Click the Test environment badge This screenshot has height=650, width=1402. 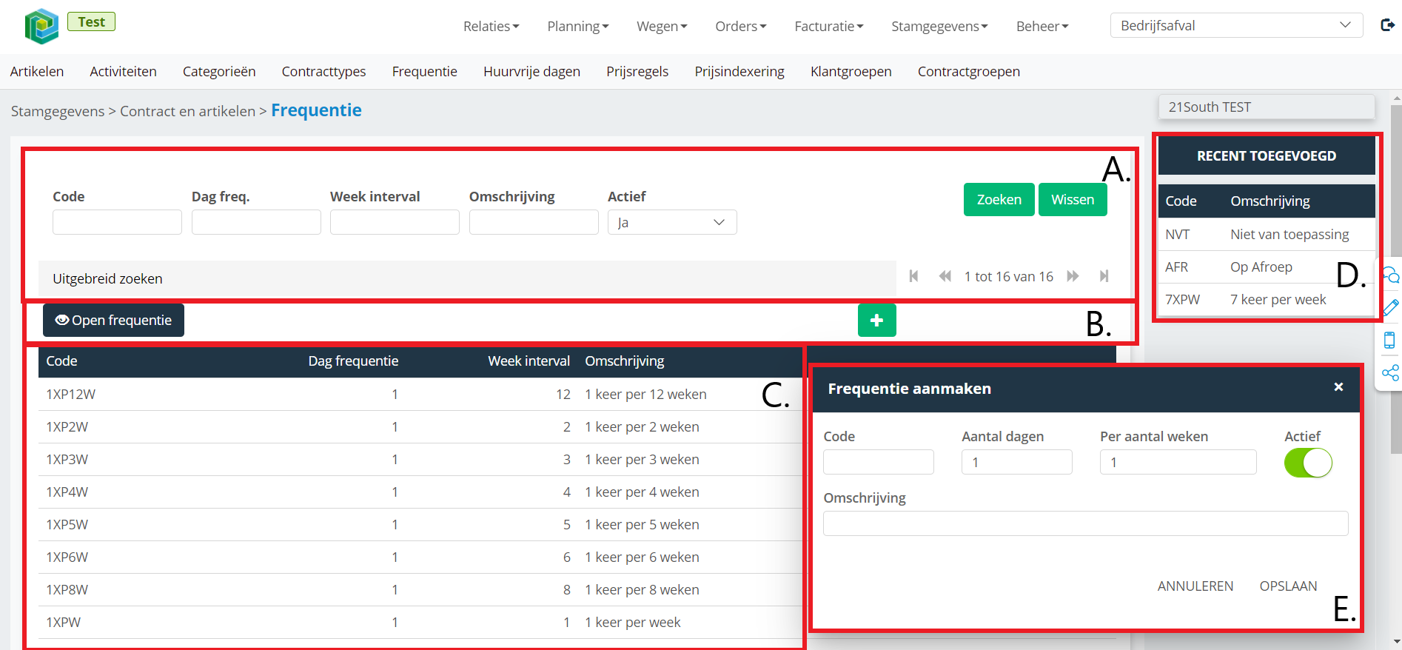[x=91, y=21]
